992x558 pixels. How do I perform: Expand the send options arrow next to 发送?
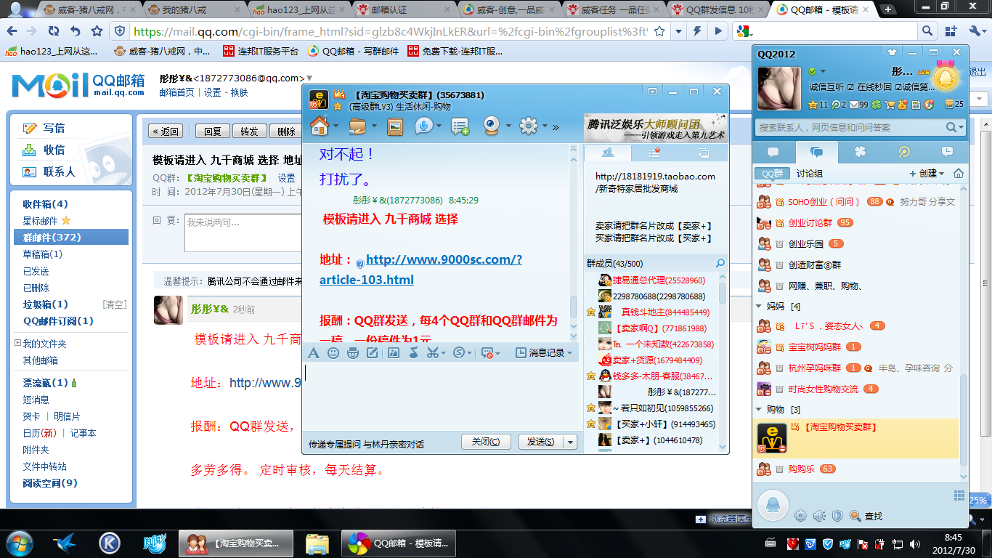tap(571, 442)
